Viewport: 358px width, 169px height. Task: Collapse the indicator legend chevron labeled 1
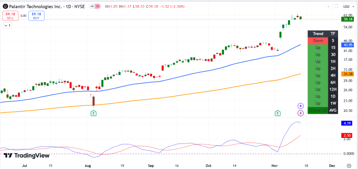tap(7, 26)
